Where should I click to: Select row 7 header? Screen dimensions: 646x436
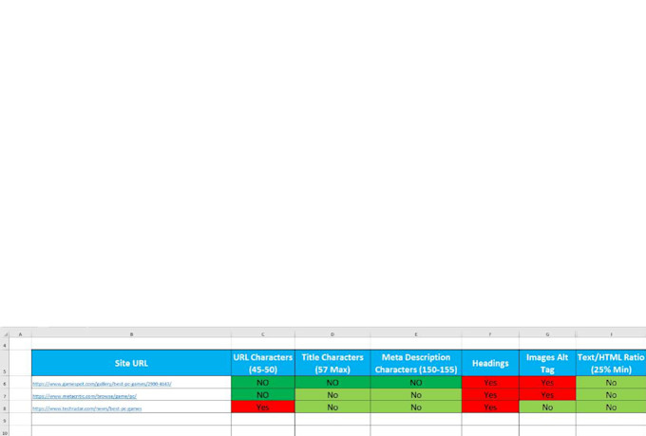click(x=5, y=395)
